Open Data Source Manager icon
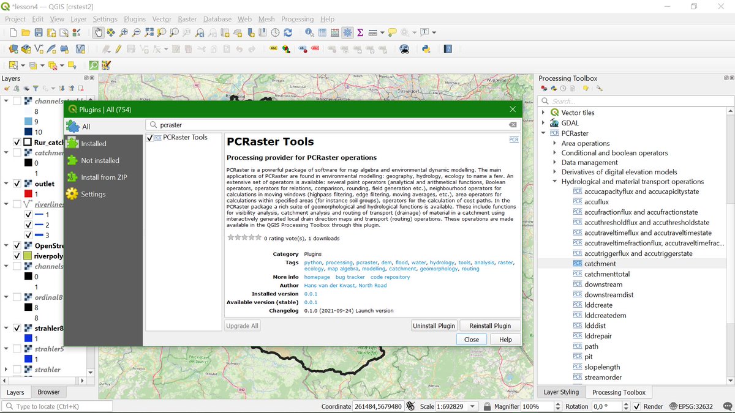This screenshot has height=413, width=735. [13, 49]
